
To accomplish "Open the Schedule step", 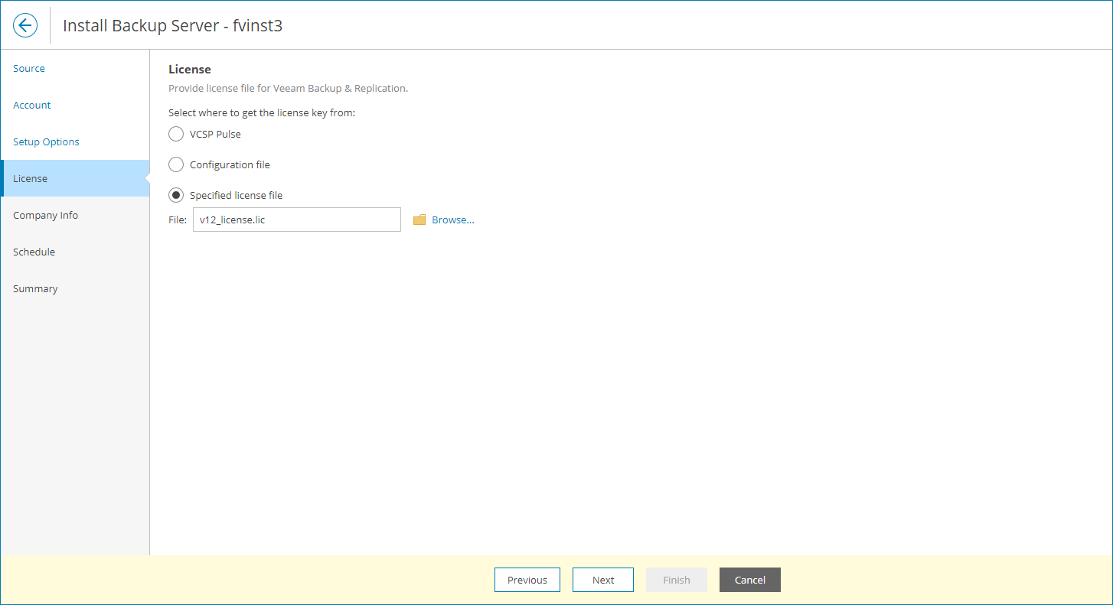I will (34, 252).
